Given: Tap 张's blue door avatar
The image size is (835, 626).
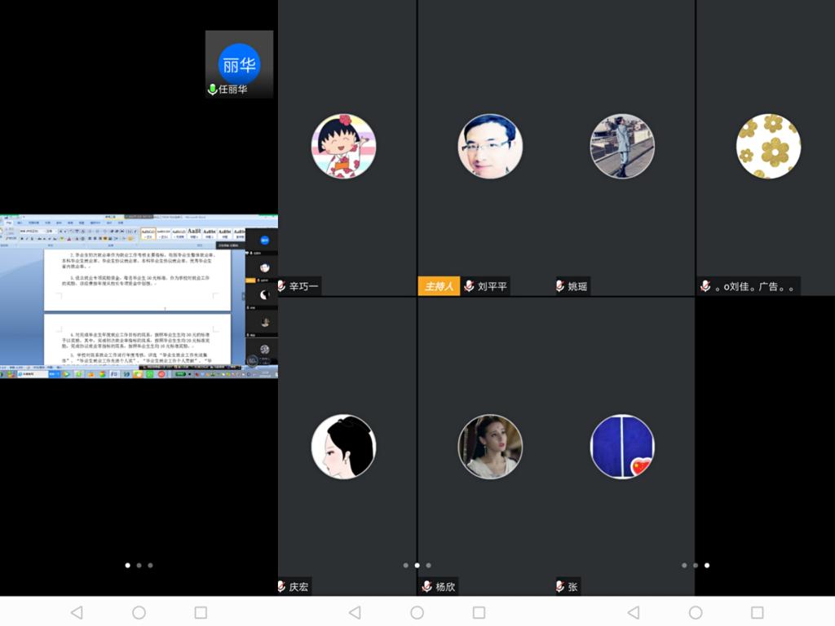Looking at the screenshot, I should point(622,447).
